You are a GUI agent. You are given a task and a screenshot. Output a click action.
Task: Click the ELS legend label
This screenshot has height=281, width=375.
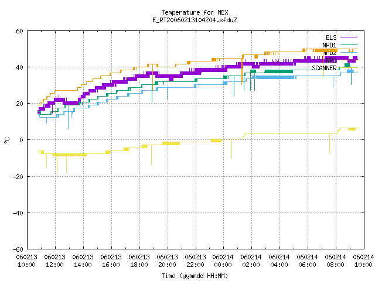click(x=331, y=37)
